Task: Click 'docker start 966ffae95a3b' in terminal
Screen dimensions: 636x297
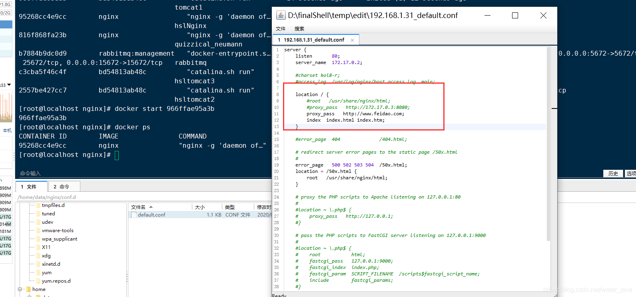Action: (x=165, y=109)
